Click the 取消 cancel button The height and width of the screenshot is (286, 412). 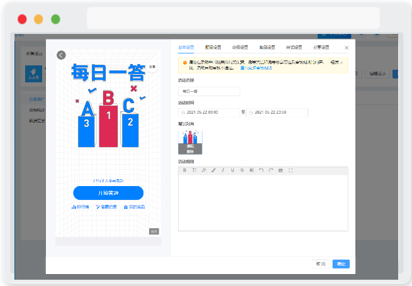pyautogui.click(x=321, y=264)
